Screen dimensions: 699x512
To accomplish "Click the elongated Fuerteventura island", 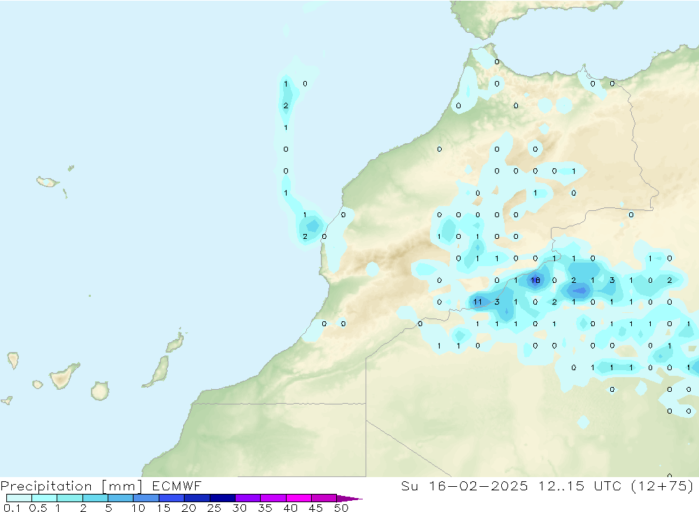I will (x=158, y=371).
